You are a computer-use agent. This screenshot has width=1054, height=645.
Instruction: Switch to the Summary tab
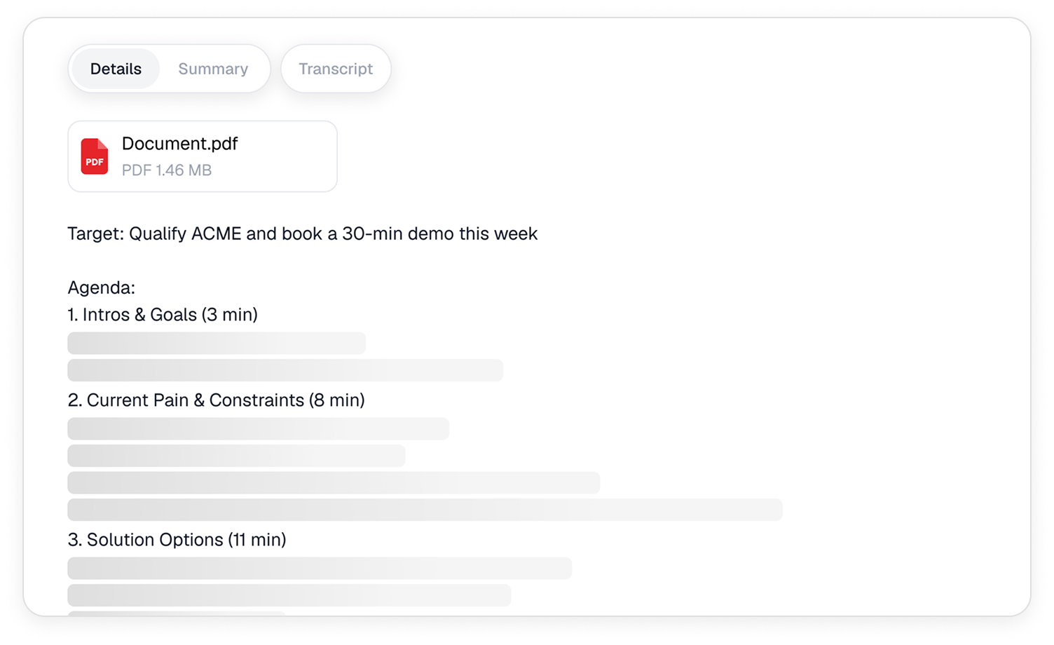click(x=213, y=69)
